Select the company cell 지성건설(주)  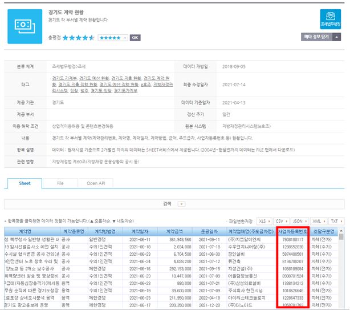pyautogui.click(x=251, y=269)
